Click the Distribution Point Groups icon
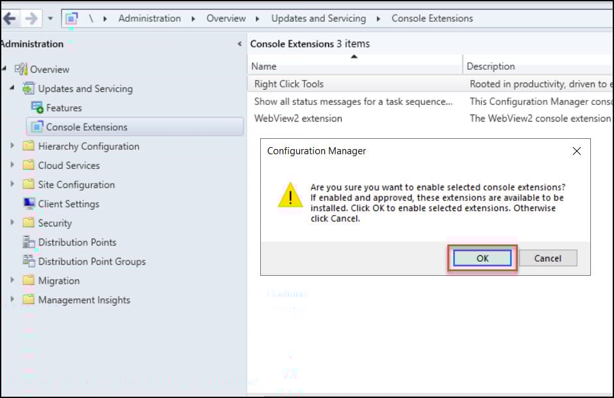 (29, 261)
